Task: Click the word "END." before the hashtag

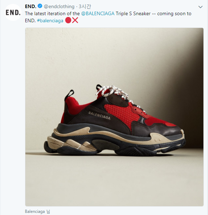Action: pyautogui.click(x=30, y=20)
